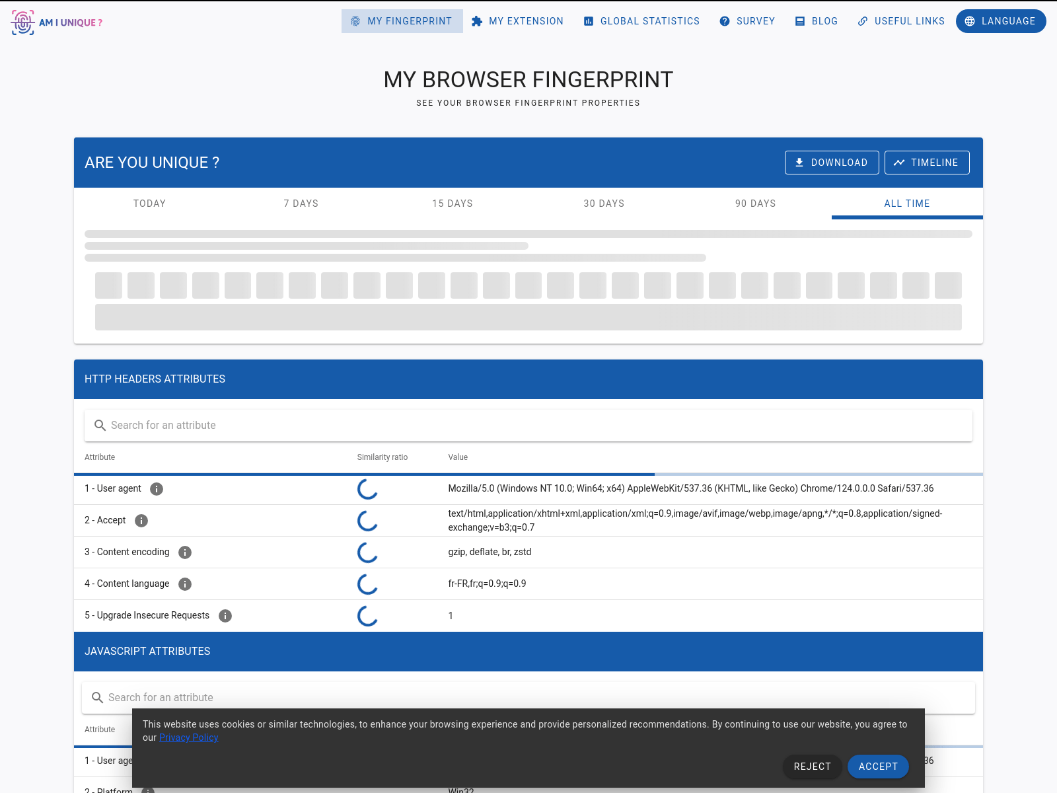Click the HTTP Headers Attributes section header

[528, 379]
